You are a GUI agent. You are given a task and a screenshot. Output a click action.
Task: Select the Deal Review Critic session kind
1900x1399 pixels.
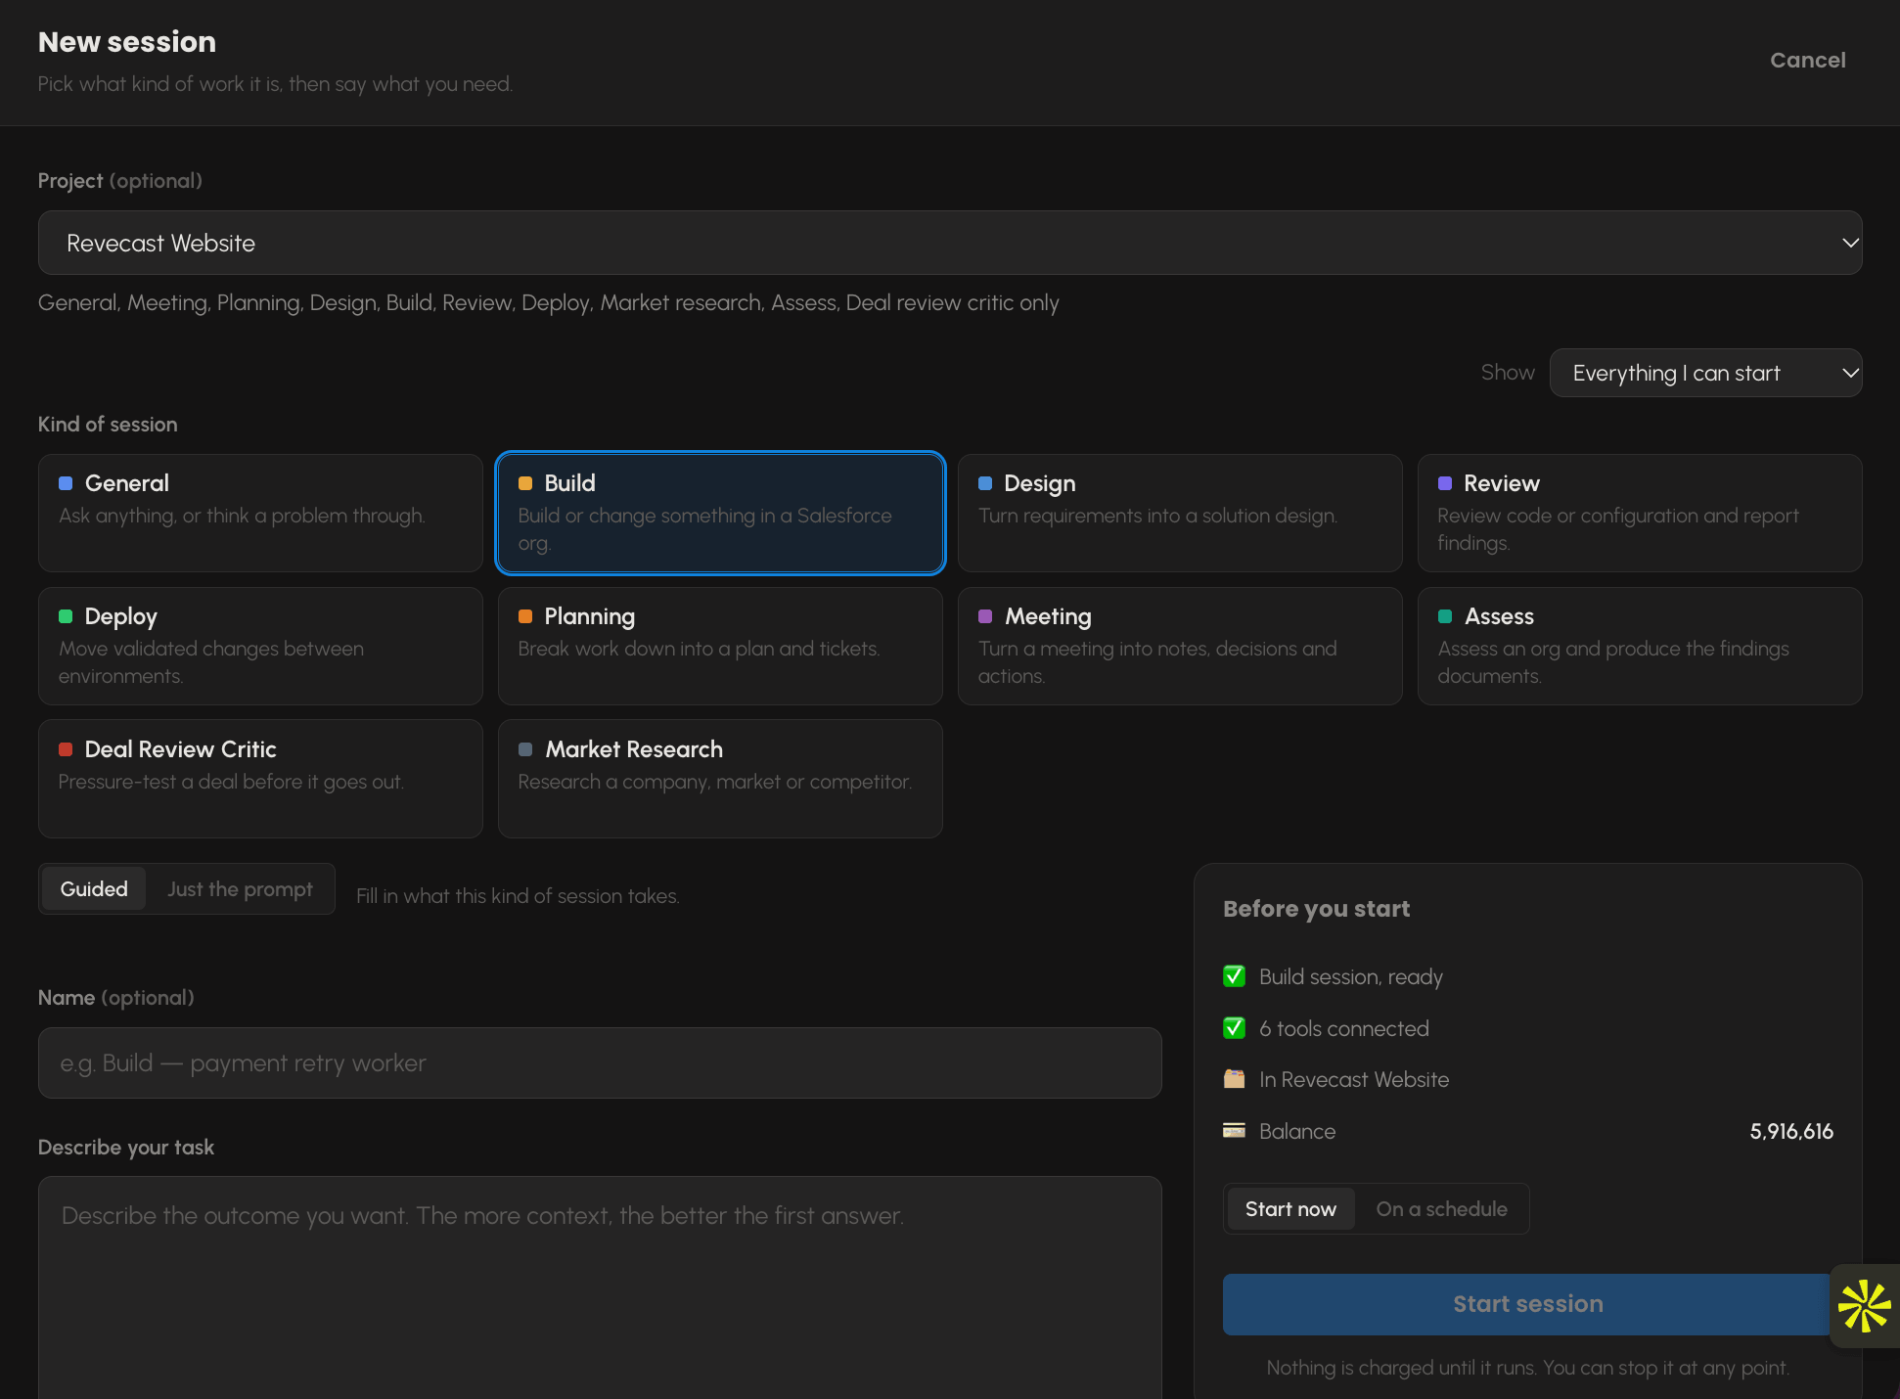pos(260,779)
